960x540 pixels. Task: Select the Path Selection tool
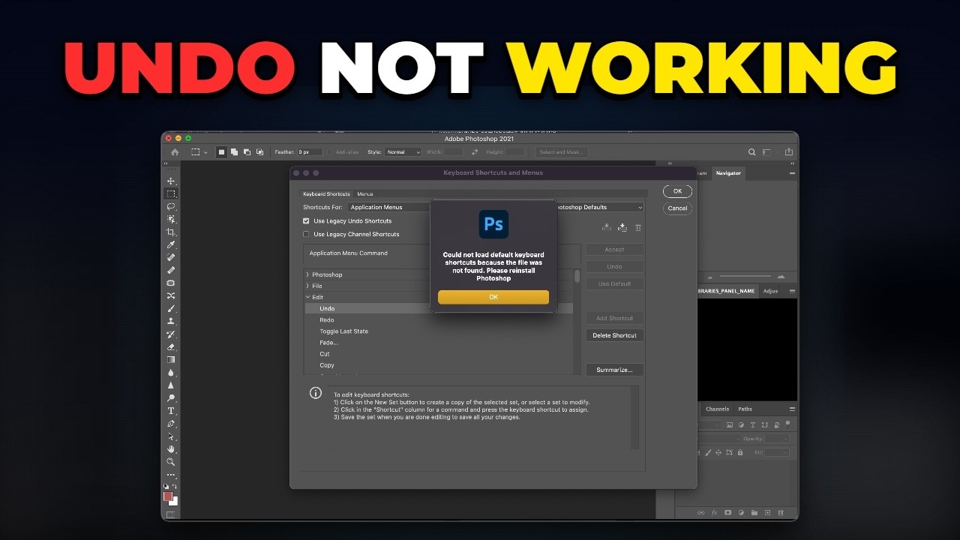171,436
